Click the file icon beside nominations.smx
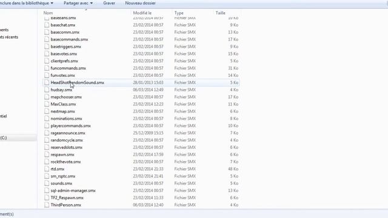Screen dimensions: 388x218 coord(47,119)
